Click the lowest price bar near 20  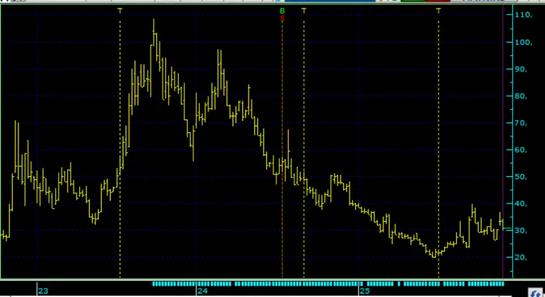[x=434, y=254]
